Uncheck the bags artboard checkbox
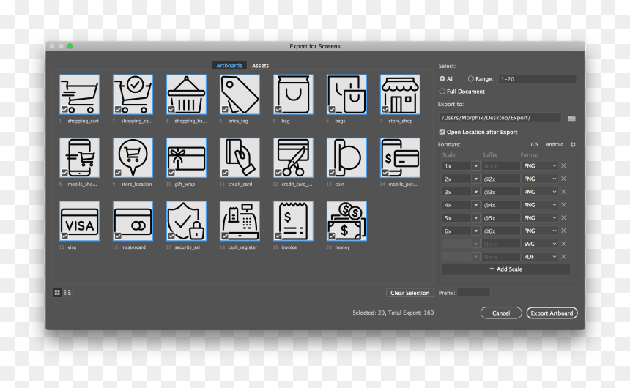 332,109
